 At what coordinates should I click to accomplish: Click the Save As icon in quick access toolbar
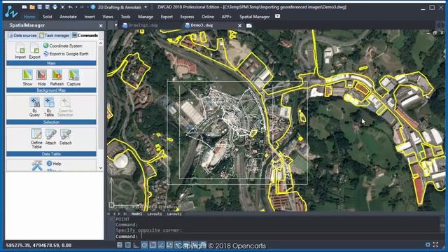(x=48, y=7)
